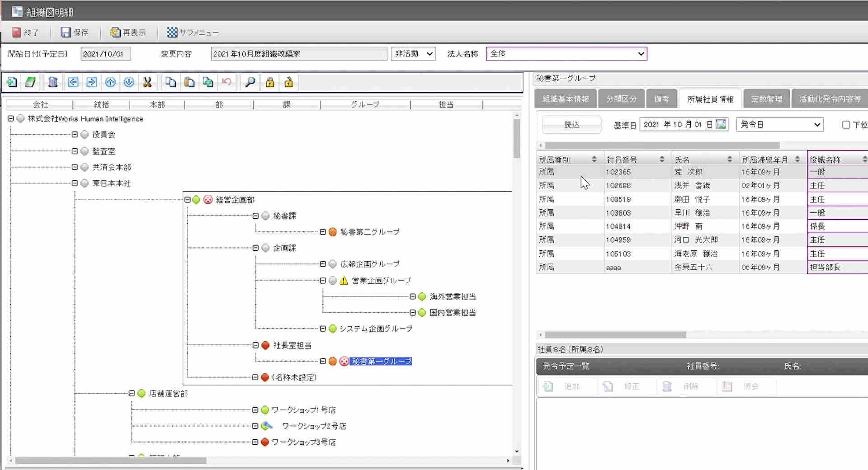Switch to the 備考 tab
This screenshot has width=868, height=470.
pyautogui.click(x=662, y=99)
